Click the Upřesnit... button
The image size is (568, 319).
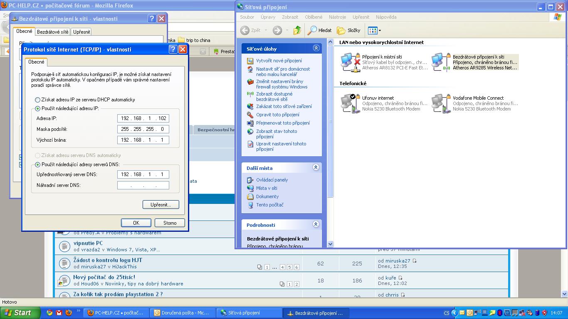(x=161, y=205)
